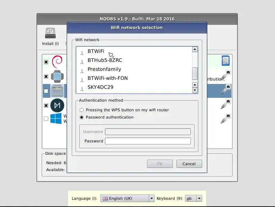Open the Keyboard gb dropdown arrow
The width and height of the screenshot is (275, 207).
(x=199, y=198)
